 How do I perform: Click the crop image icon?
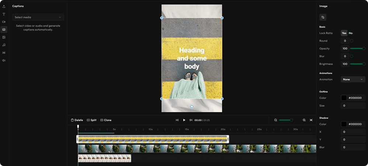[323, 17]
